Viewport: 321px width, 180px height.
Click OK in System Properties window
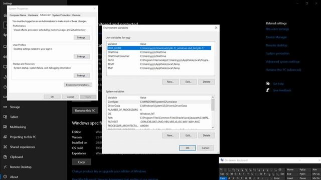pyautogui.click(x=52, y=97)
